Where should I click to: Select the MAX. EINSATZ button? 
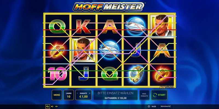[x=144, y=95]
